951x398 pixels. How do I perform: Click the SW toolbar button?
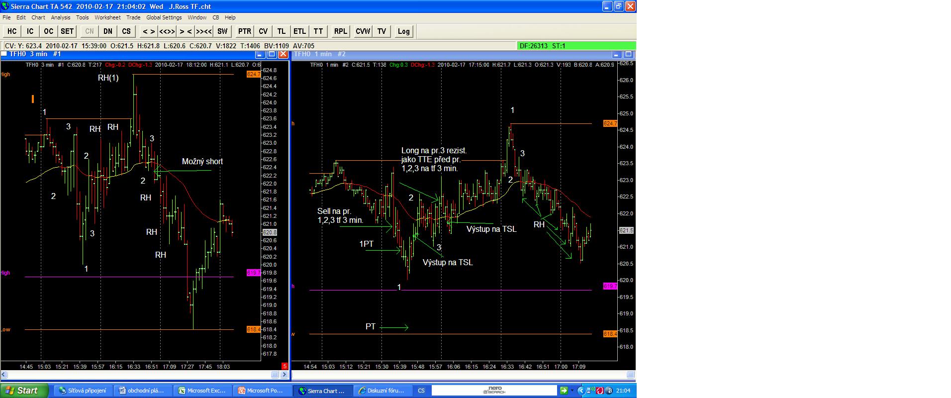coord(222,31)
